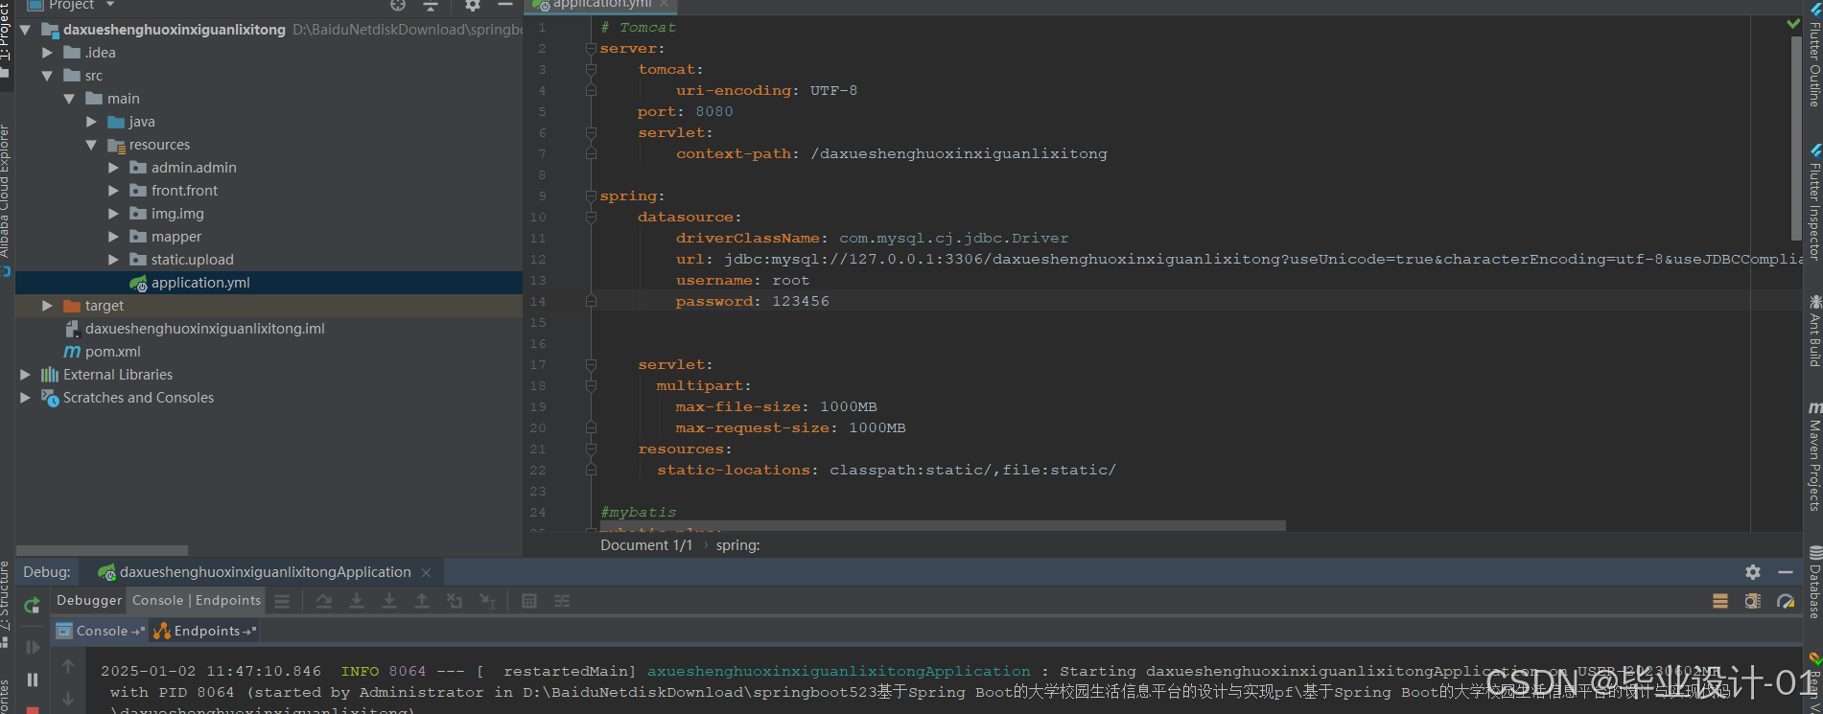Viewport: 1823px width, 714px height.
Task: Run to Cursor icon in debug toolbar
Action: tap(487, 601)
